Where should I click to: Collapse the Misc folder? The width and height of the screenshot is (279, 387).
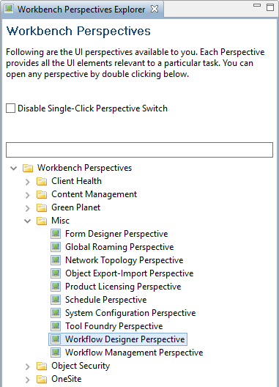point(27,221)
